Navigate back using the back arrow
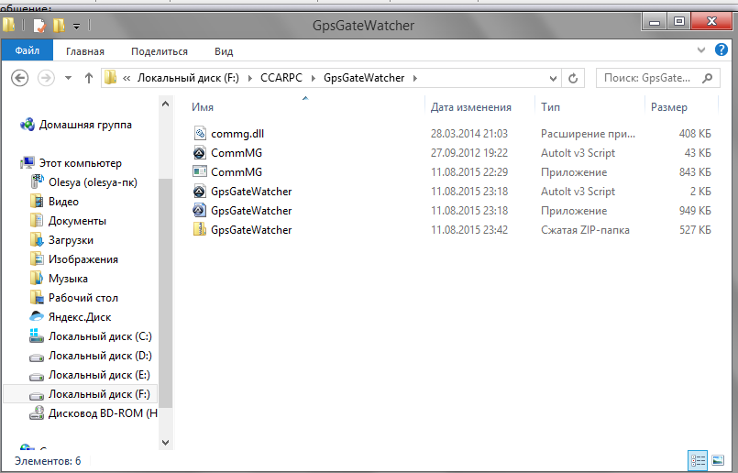This screenshot has height=473, width=738. click(x=19, y=79)
